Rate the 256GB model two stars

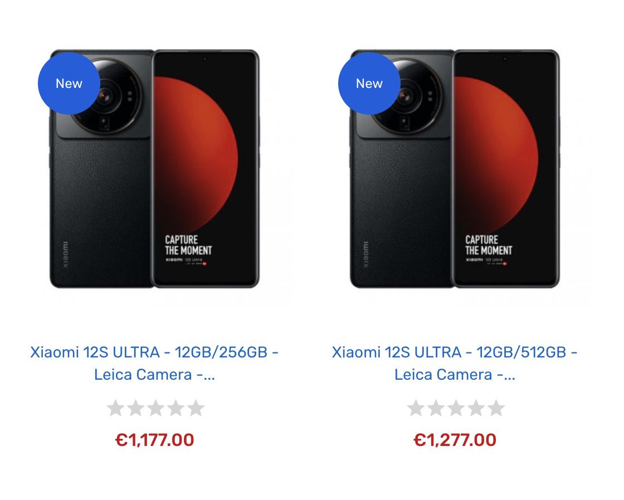click(136, 408)
